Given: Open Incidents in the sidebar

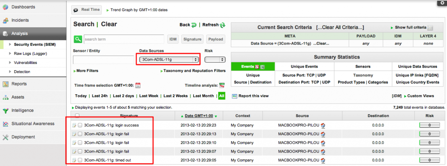Looking at the screenshot, I should (20, 20).
